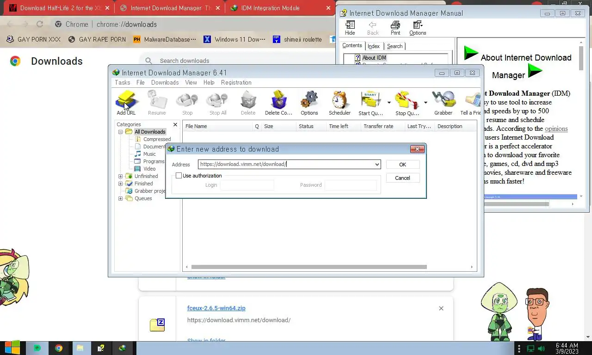
Task: Open Windows Start button
Action: [x=12, y=348]
